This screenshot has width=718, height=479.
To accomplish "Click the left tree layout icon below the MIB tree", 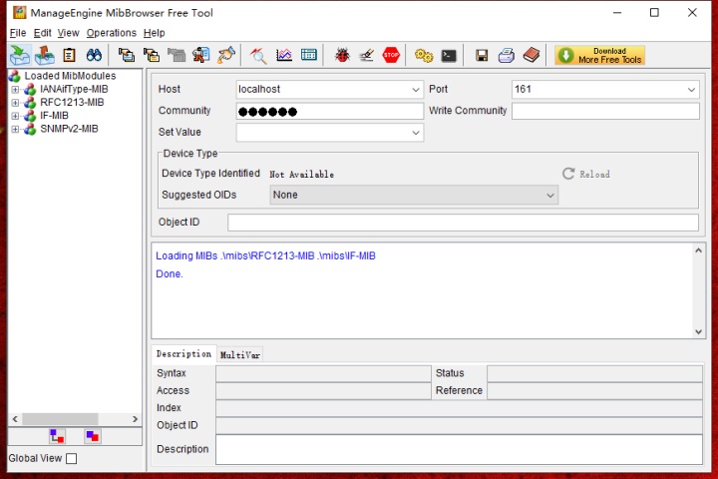I will 57,436.
